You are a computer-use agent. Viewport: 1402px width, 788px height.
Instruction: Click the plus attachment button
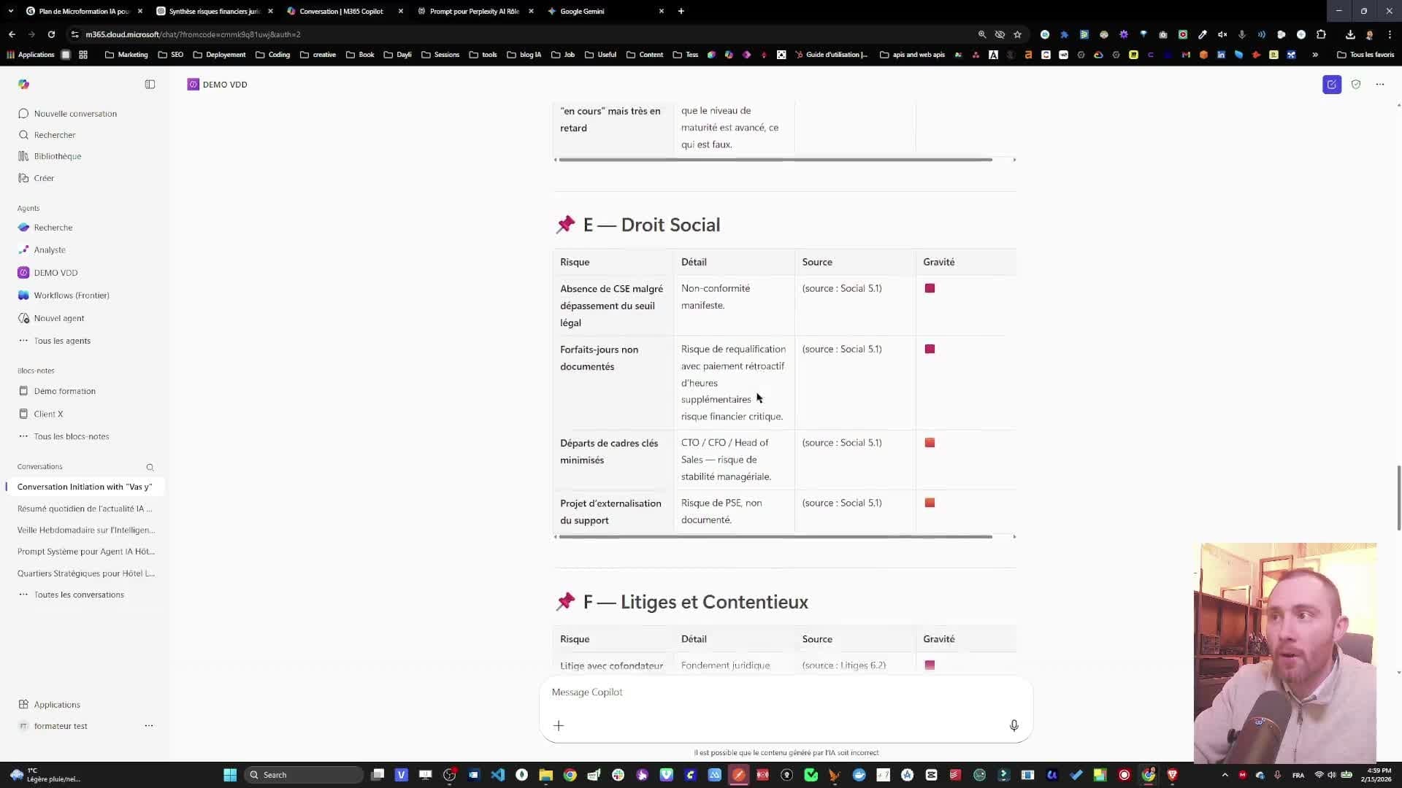click(559, 725)
